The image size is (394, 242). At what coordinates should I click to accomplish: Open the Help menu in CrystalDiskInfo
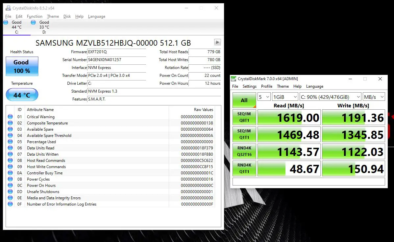click(79, 16)
